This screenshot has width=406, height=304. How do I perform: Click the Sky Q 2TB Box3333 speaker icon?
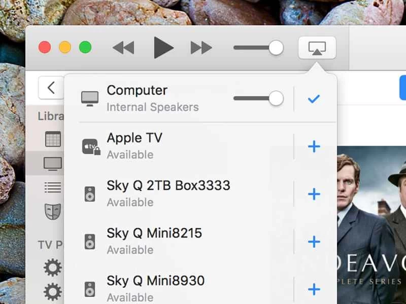click(x=90, y=194)
